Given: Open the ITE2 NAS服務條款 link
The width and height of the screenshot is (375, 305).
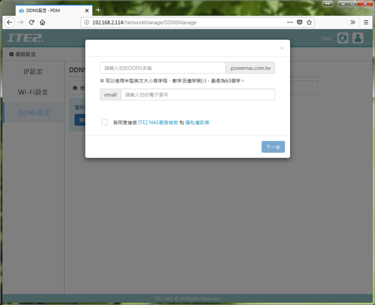Looking at the screenshot, I should tap(158, 123).
